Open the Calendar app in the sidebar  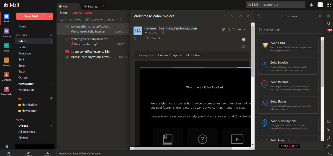click(7, 33)
